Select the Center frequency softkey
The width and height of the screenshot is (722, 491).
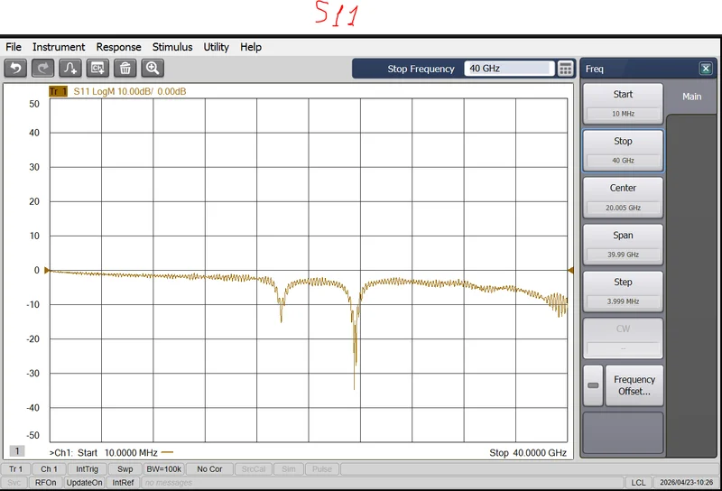[623, 198]
